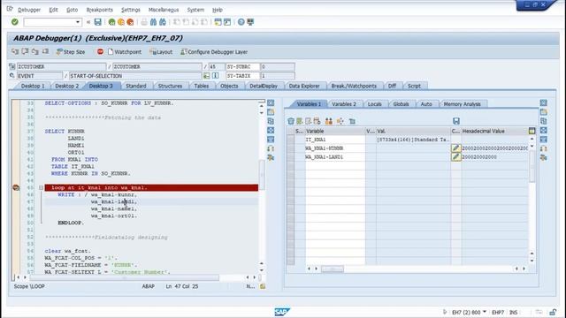Click the orange Cancel icon
The height and width of the screenshot is (318, 566).
(x=130, y=22)
